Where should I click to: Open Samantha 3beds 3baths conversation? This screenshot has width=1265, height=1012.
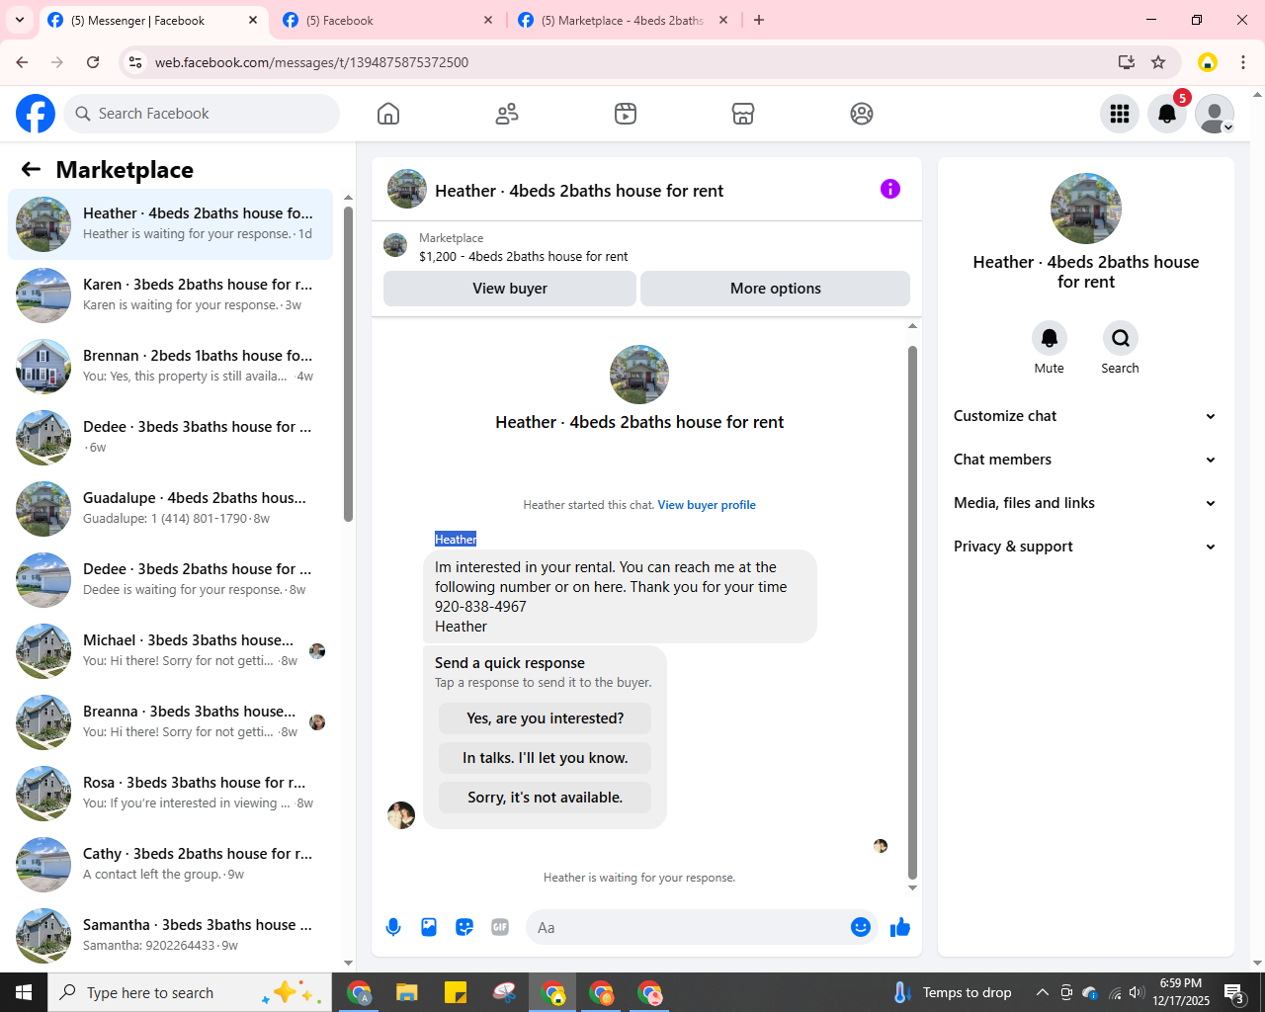point(170,936)
